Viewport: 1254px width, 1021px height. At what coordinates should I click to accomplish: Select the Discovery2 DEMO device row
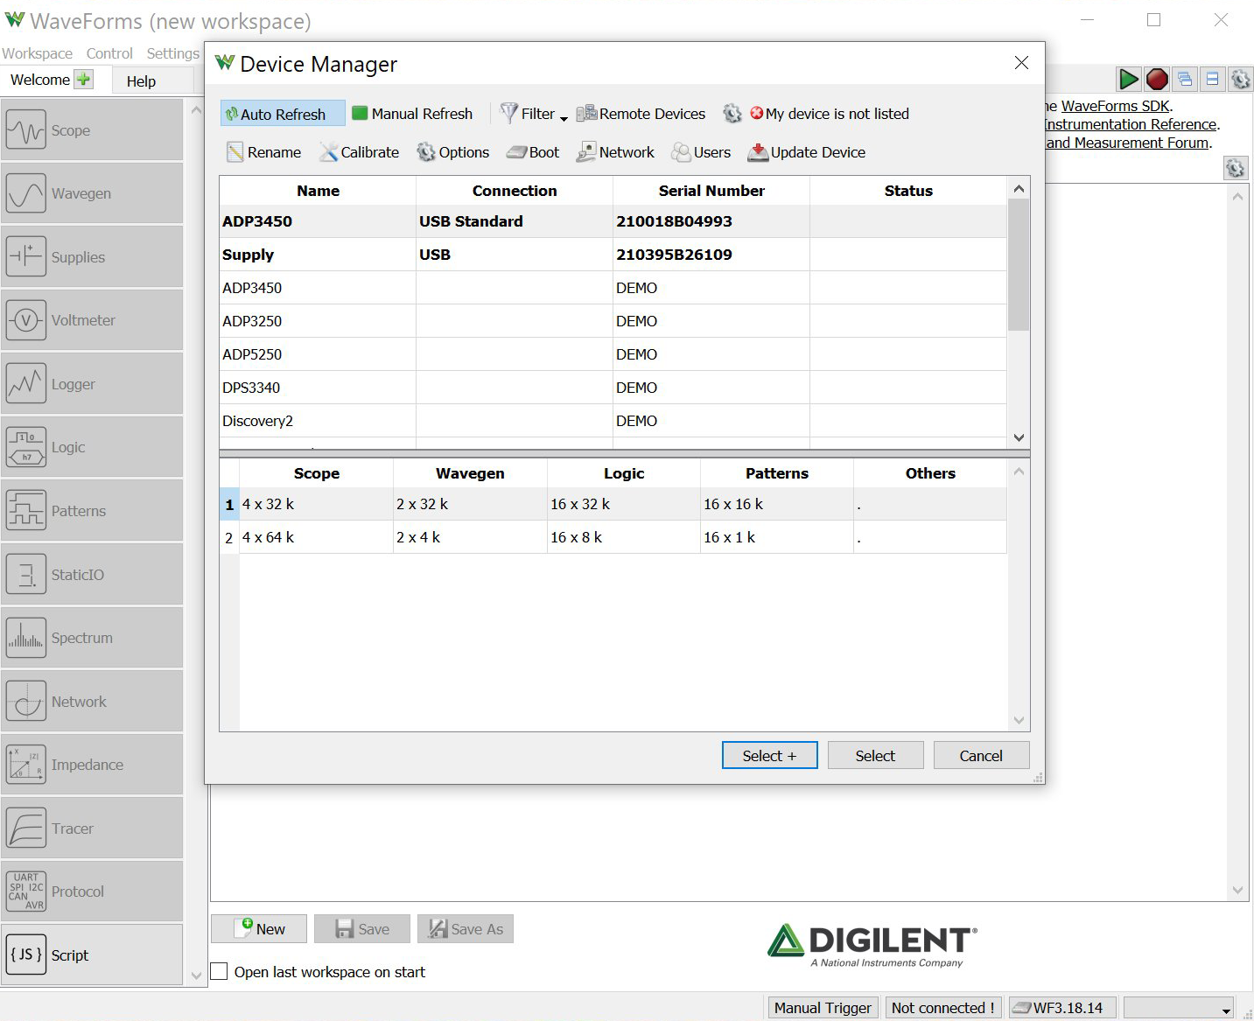coord(613,421)
